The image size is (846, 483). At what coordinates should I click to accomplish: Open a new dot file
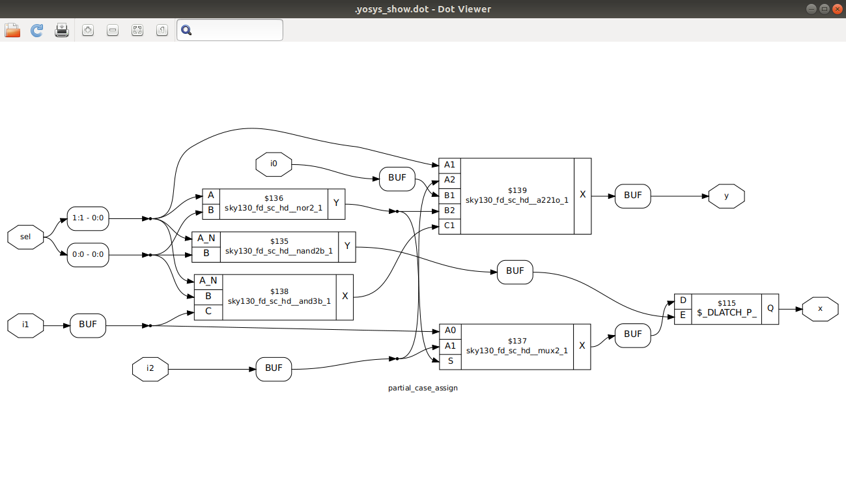(x=12, y=29)
